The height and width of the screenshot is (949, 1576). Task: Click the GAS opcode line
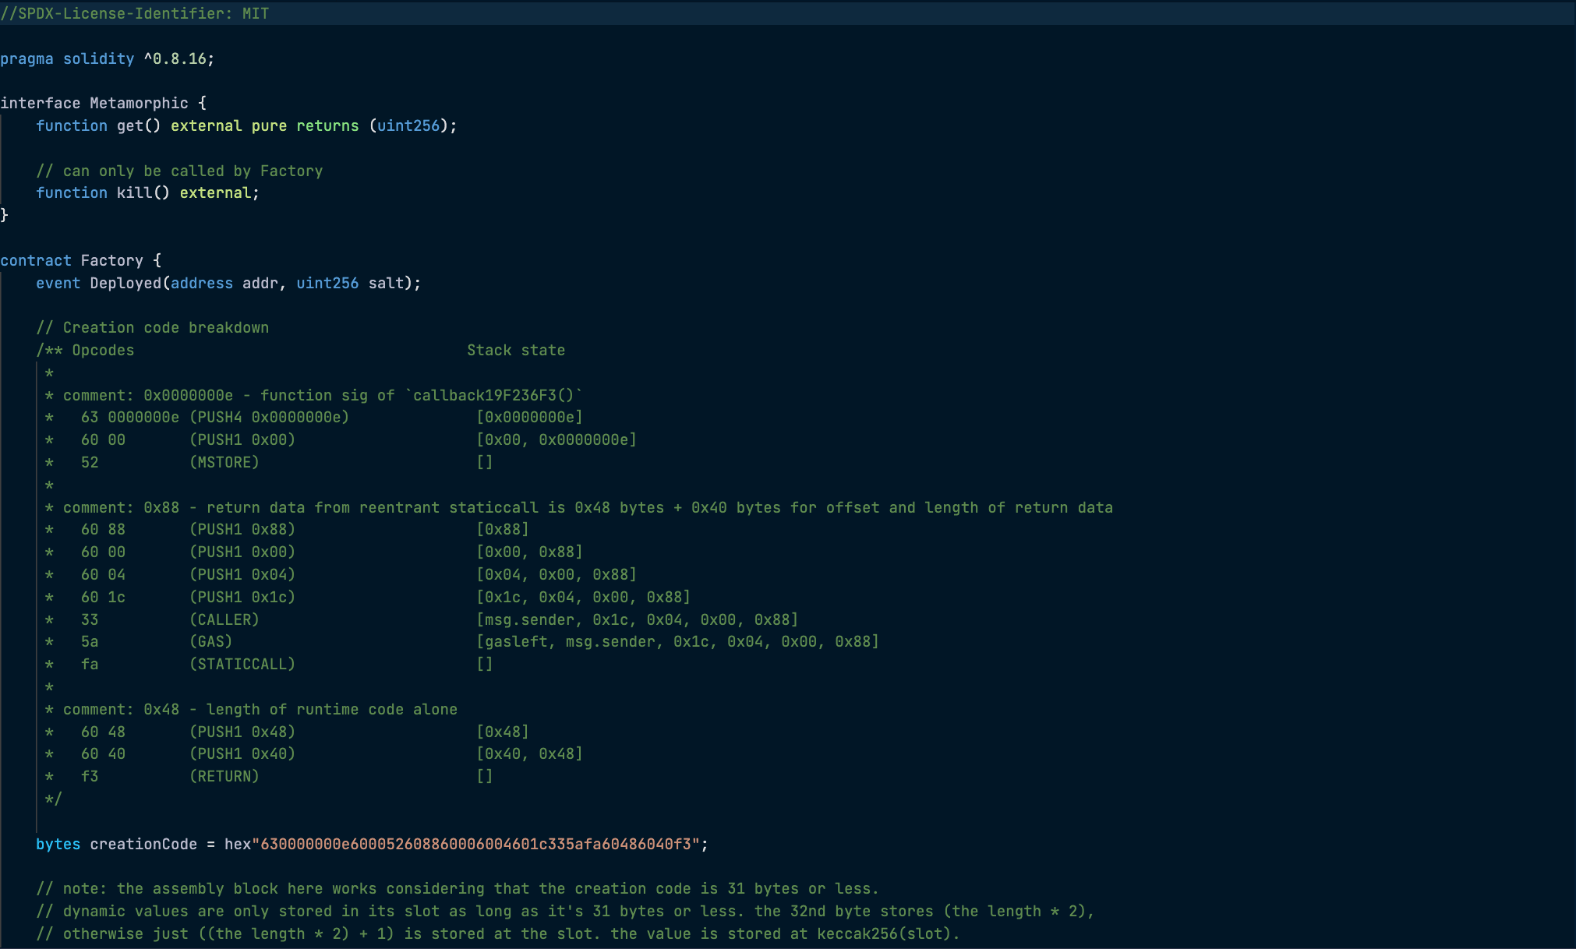(x=211, y=641)
